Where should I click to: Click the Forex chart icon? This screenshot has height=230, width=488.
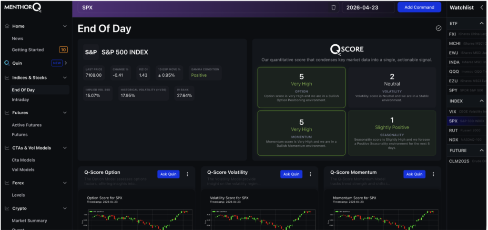[x=7, y=183]
